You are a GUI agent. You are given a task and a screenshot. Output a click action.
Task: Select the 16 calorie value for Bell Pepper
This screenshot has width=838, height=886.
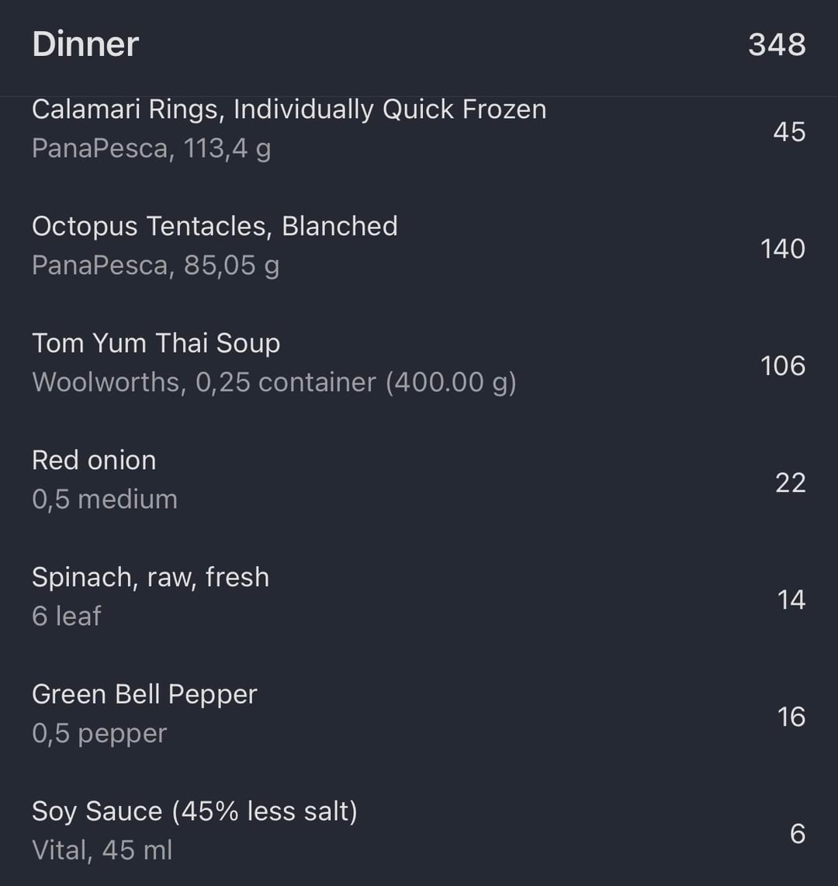tap(791, 717)
